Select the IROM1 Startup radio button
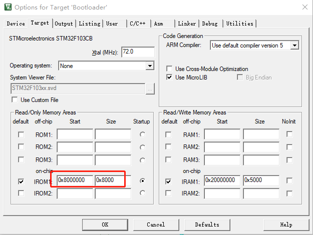Screen dimensions: 313x235 [x=142, y=181]
